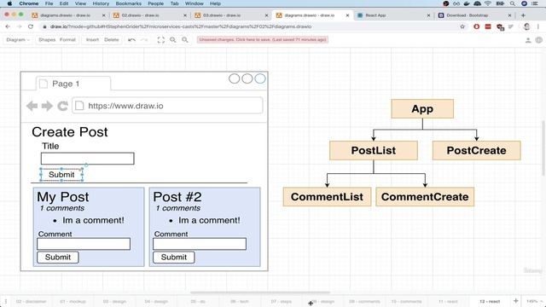
Task: Open the People menu
Action: pos(155,3)
